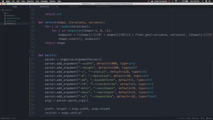Click the 'initial = args.initial' line
Viewport: 213px width, 120px height.
click(x=64, y=113)
